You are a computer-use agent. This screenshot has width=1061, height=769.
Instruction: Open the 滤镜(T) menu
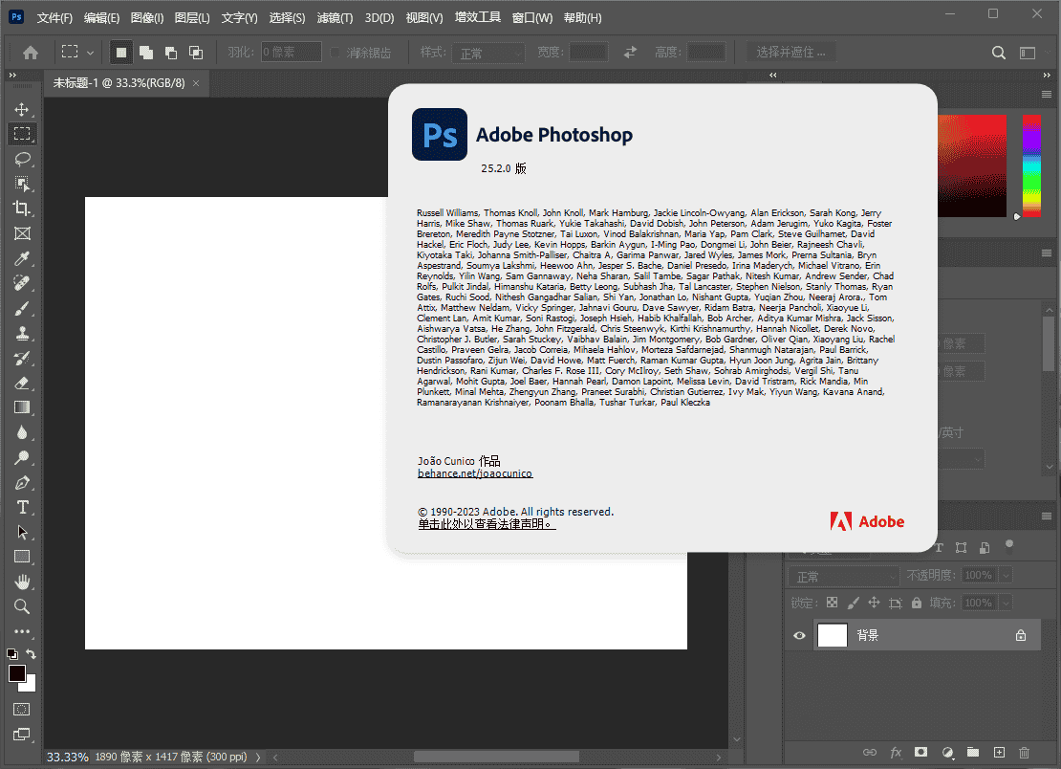pos(335,17)
